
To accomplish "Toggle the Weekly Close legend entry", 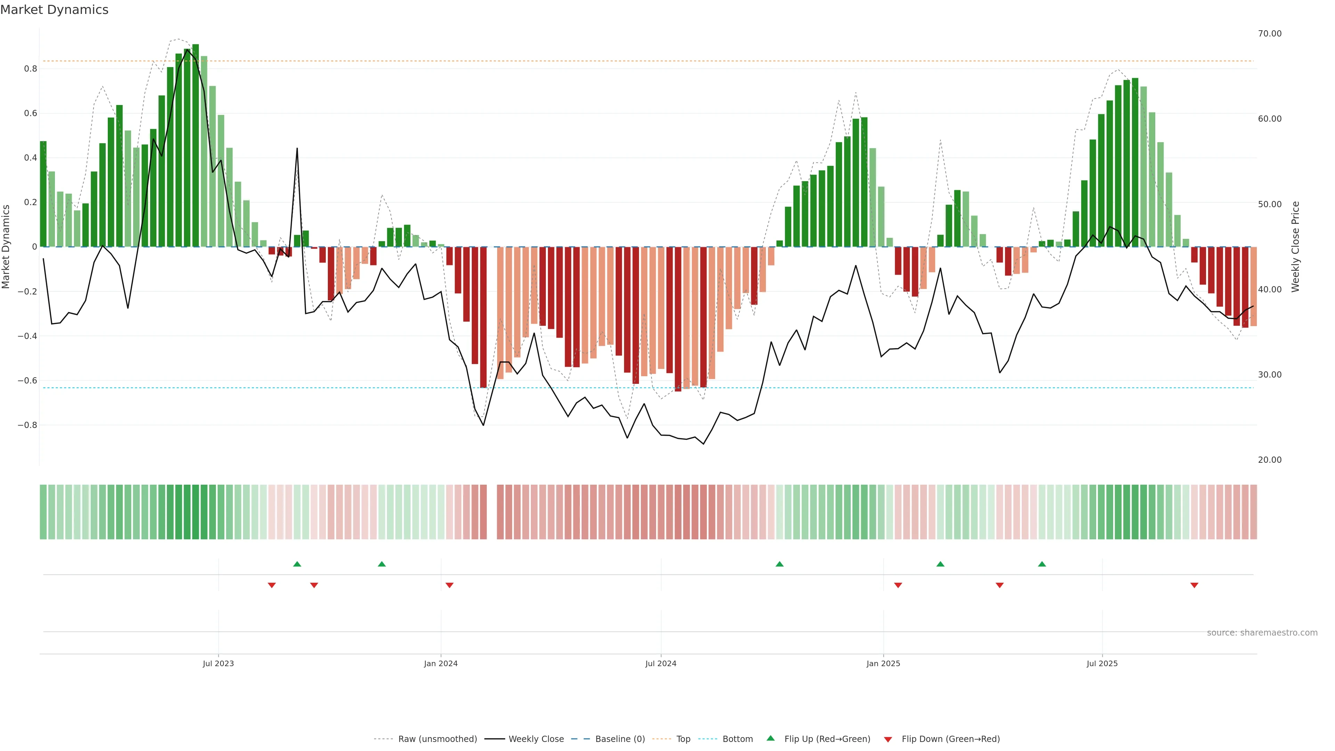I will click(536, 739).
